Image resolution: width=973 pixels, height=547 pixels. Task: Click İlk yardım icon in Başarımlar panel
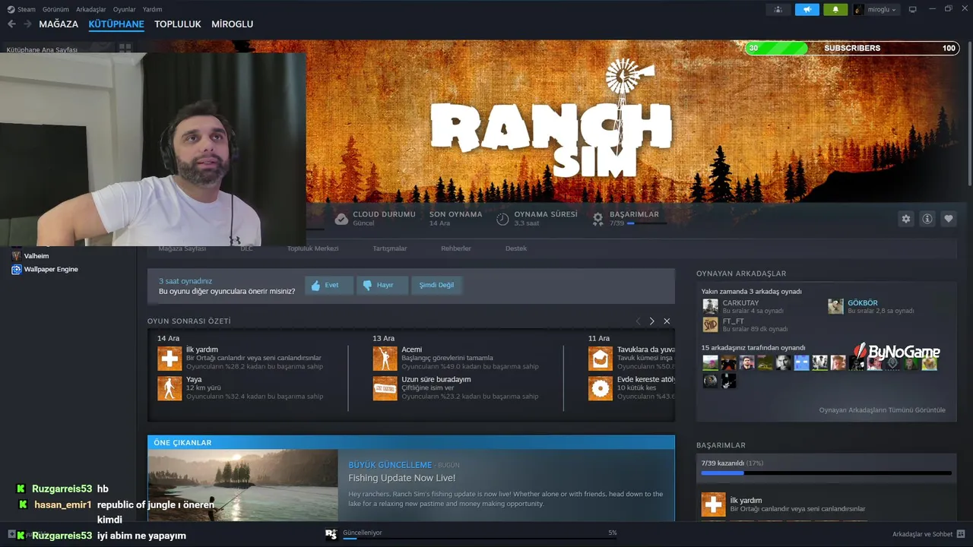point(713,504)
